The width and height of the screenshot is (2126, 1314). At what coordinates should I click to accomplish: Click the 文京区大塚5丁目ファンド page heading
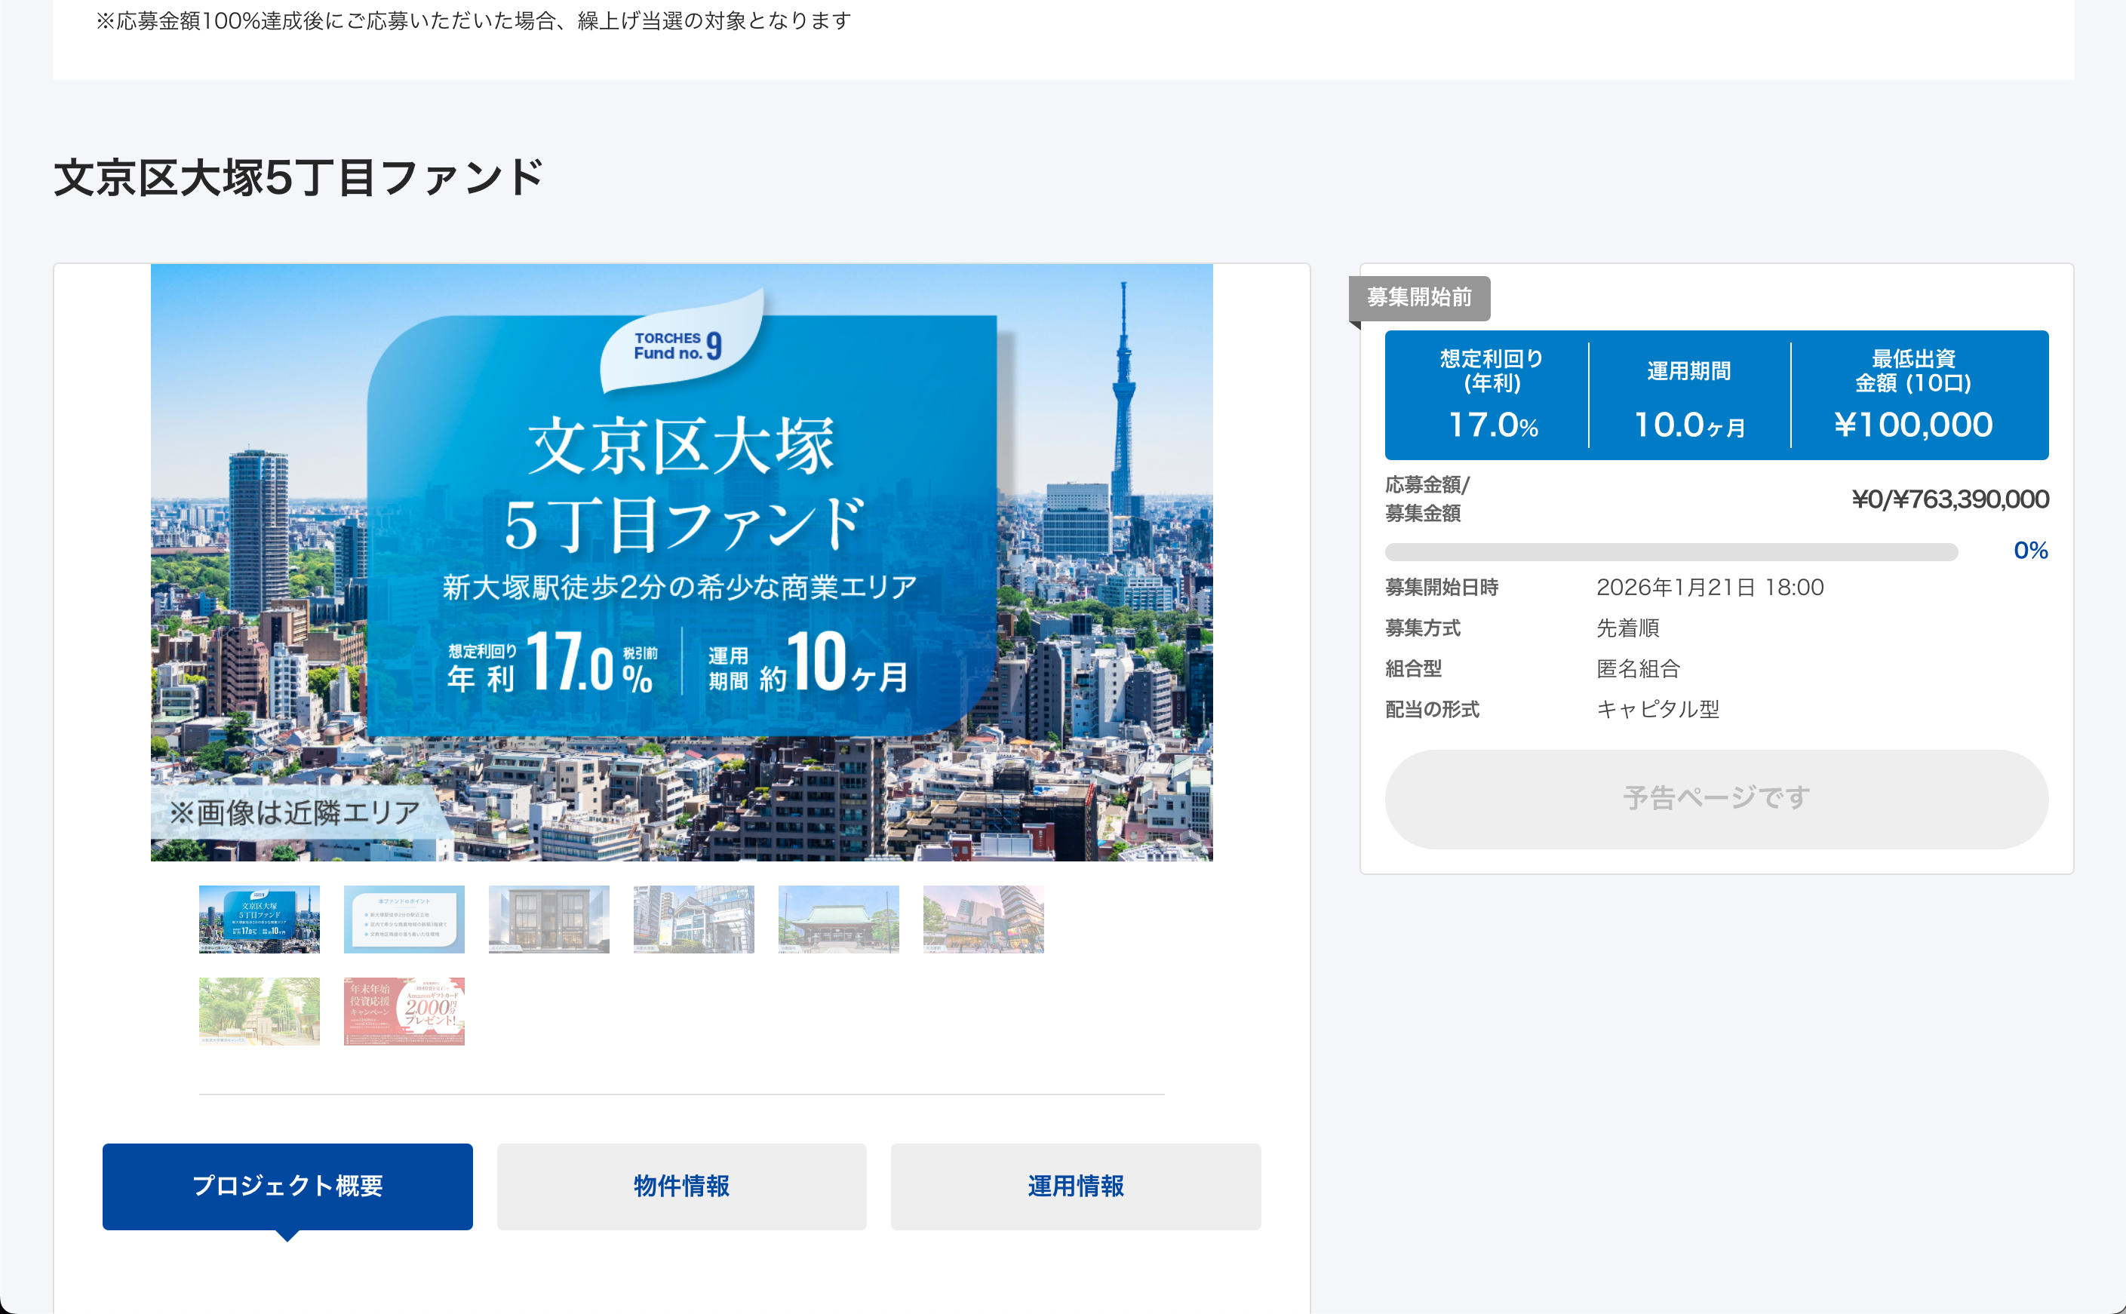click(x=298, y=177)
